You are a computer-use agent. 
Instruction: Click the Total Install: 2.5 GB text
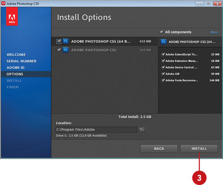[x=135, y=117]
